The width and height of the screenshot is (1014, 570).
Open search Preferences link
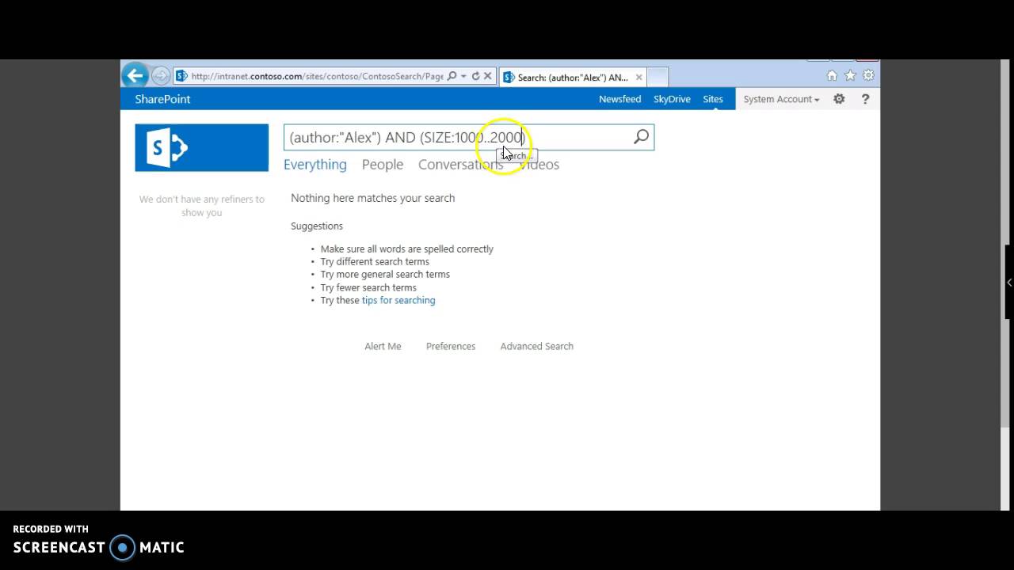coord(451,346)
